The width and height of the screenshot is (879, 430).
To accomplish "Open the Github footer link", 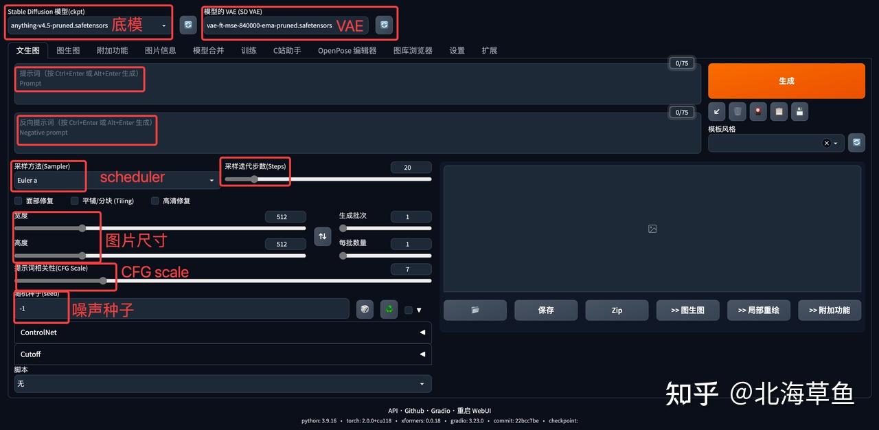I will coord(414,411).
